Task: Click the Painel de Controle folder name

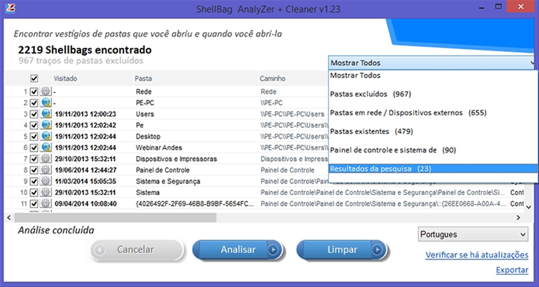Action: click(163, 170)
